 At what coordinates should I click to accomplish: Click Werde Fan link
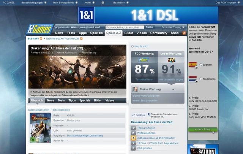click(x=157, y=143)
